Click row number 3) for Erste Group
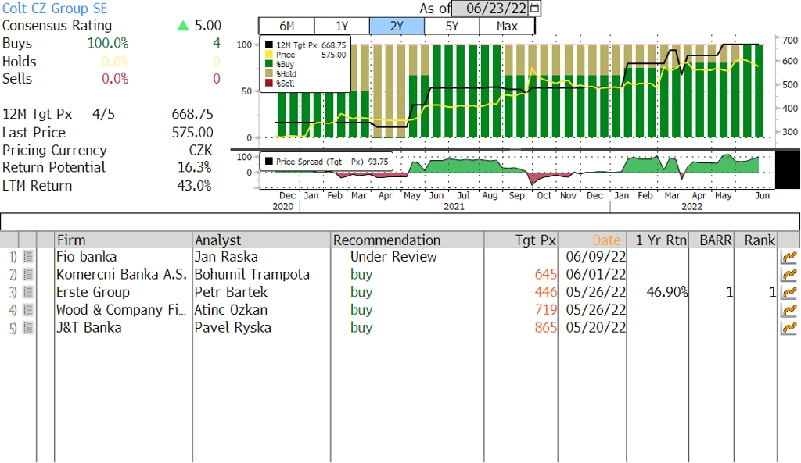This screenshot has width=801, height=463. pyautogui.click(x=13, y=292)
